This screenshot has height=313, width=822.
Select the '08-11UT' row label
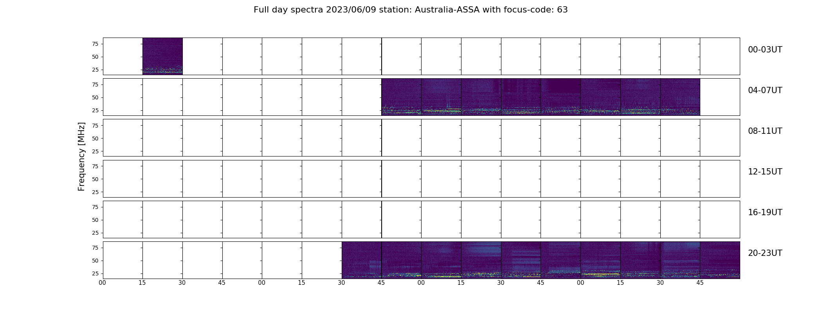click(x=765, y=131)
